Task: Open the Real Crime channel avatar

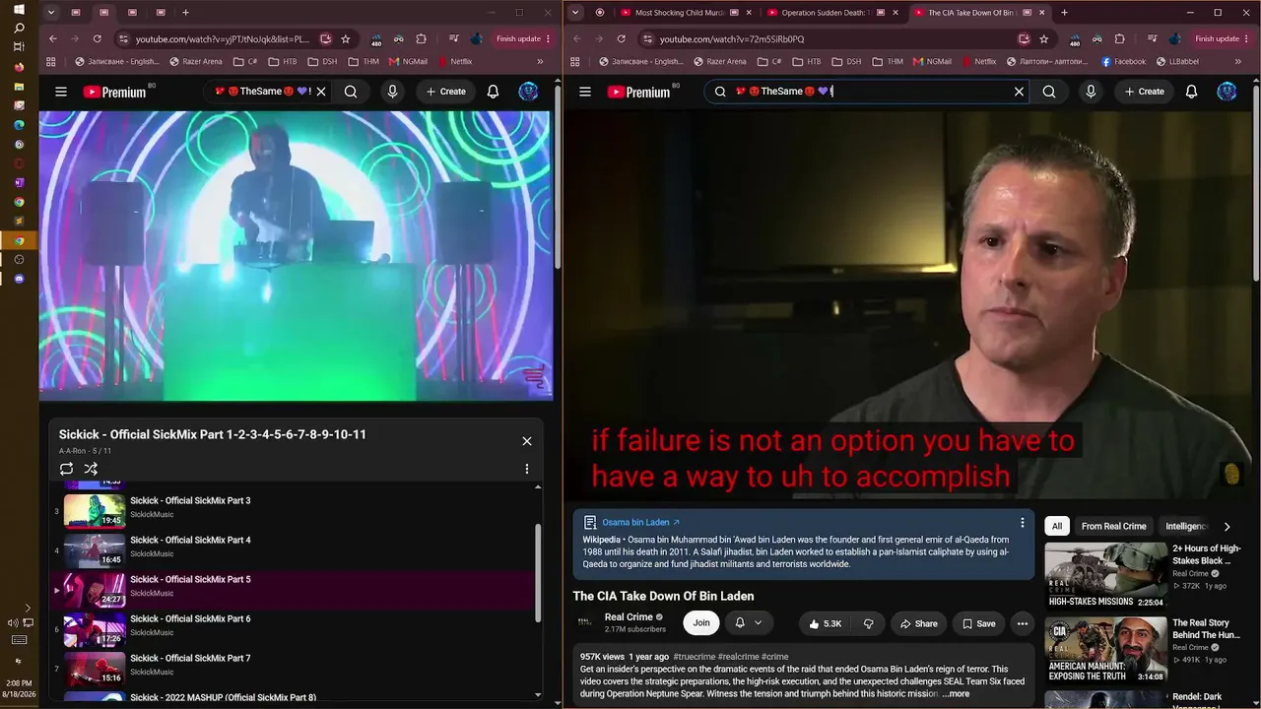Action: click(585, 622)
